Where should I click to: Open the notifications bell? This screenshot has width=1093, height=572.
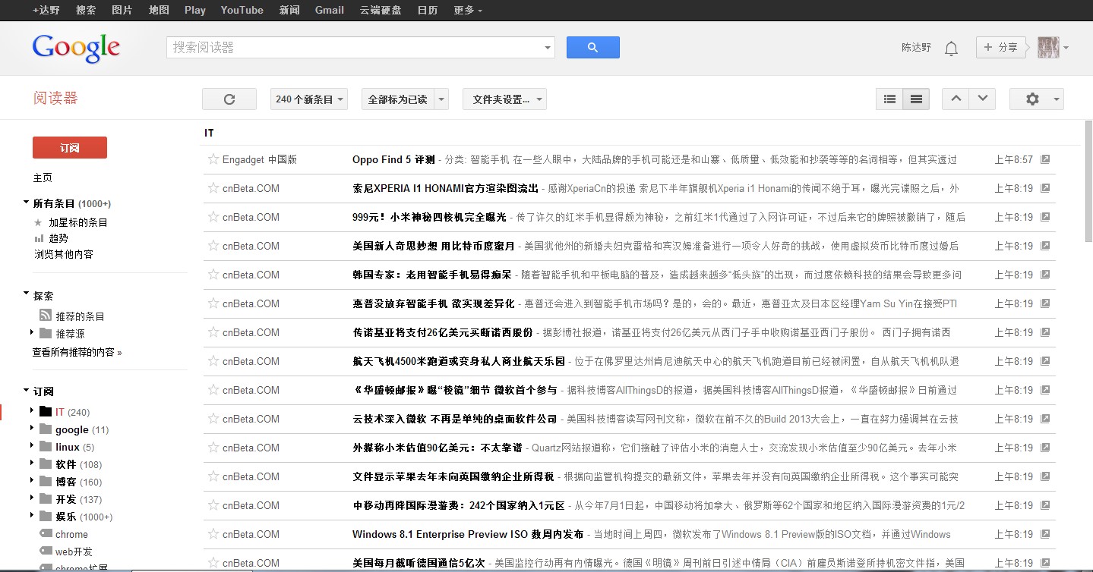coord(951,49)
